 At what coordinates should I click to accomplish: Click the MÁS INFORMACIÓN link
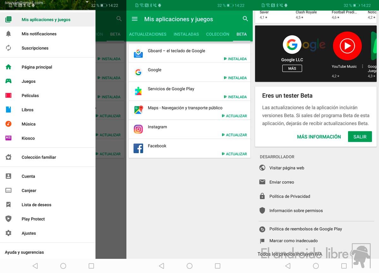pos(319,137)
